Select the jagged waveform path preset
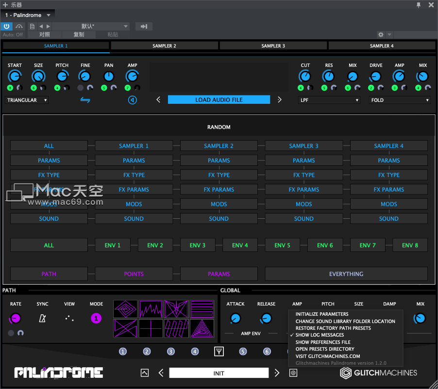 click(151, 309)
